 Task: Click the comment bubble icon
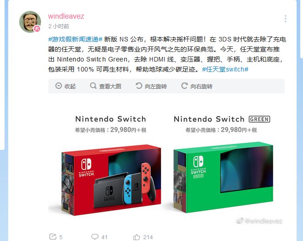[x=95, y=236]
